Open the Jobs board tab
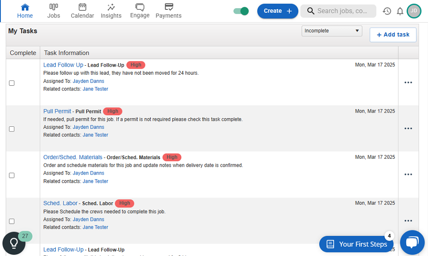 click(x=53, y=11)
